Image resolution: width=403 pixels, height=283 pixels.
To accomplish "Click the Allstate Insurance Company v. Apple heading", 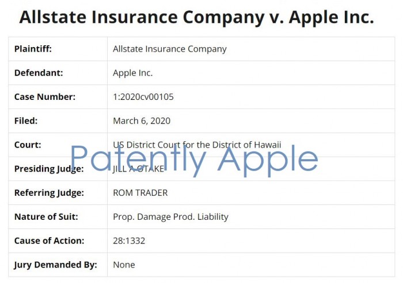I will pos(197,17).
